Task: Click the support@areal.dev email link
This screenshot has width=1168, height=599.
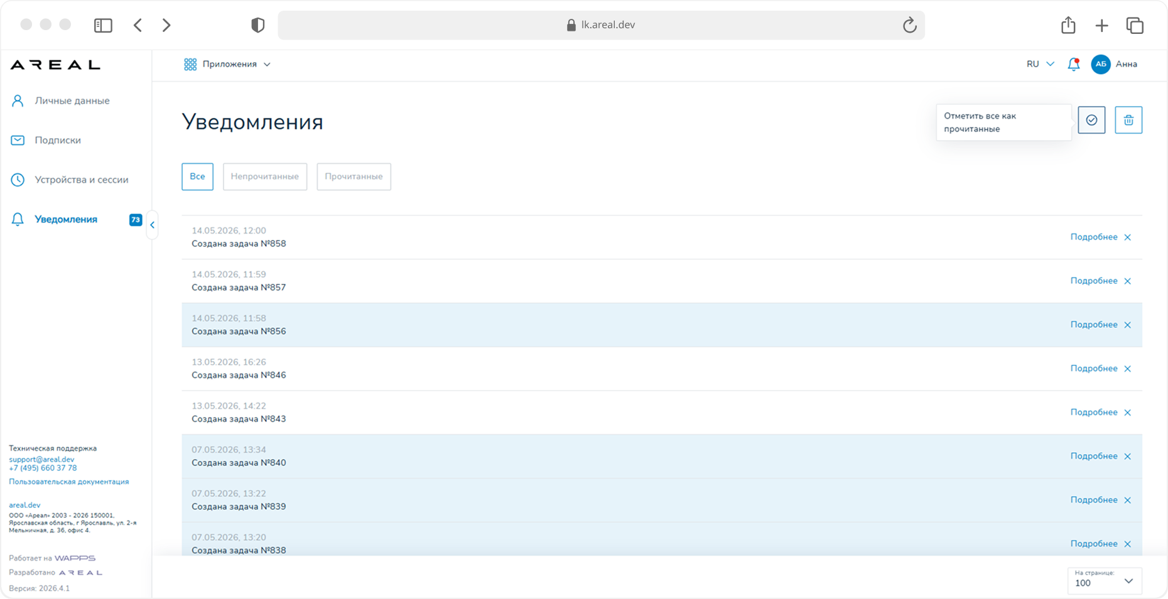Action: 41,459
